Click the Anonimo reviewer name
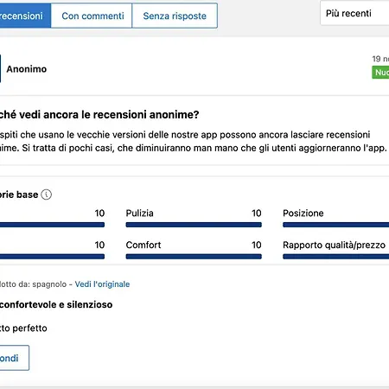Image resolution: width=389 pixels, height=389 pixels. point(27,69)
